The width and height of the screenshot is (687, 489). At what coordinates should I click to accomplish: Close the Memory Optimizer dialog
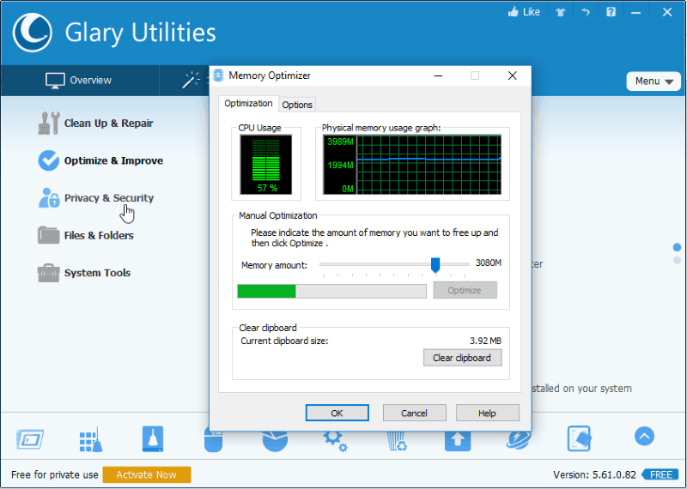pos(512,75)
